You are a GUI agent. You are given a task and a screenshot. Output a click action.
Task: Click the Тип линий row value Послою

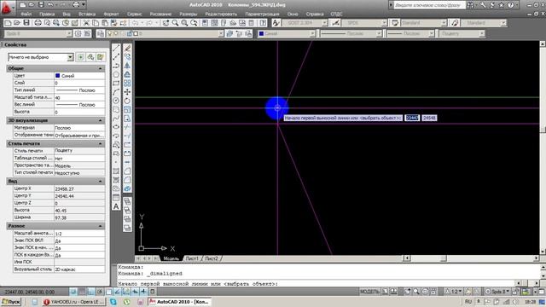tap(79, 90)
